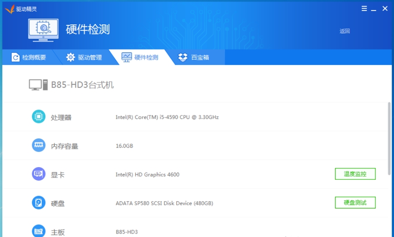Click the 内存容量 label
Screen dimensions: 394x237
65,146
